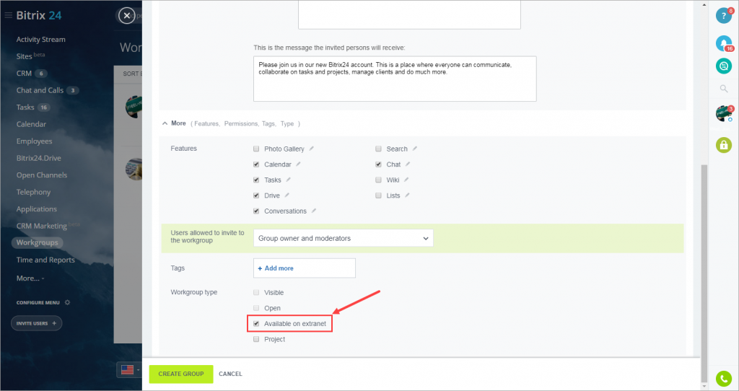Click pencil icon next to Drive
Viewport: 739px width, 391px height.
[287, 195]
